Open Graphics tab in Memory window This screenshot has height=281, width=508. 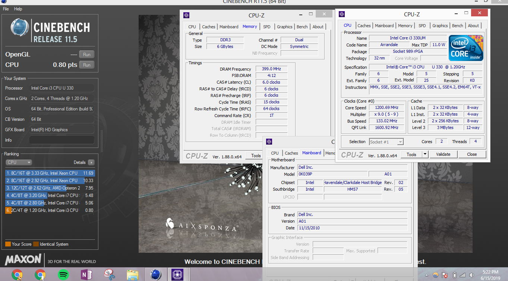click(x=285, y=27)
